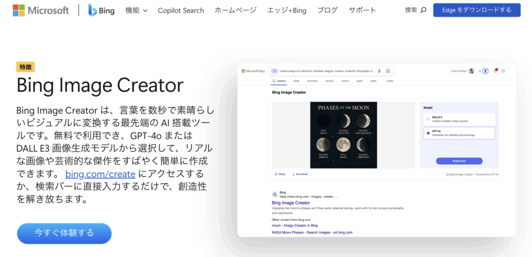This screenshot has height=257, width=532.
Task: Click the visual search camera icon in preview
Action: (x=388, y=71)
